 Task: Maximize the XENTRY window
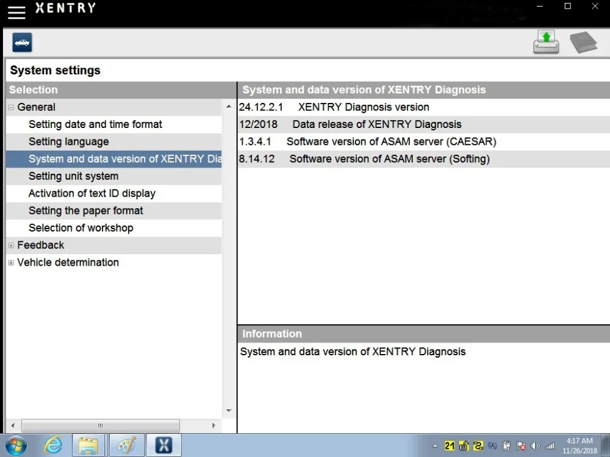567,6
